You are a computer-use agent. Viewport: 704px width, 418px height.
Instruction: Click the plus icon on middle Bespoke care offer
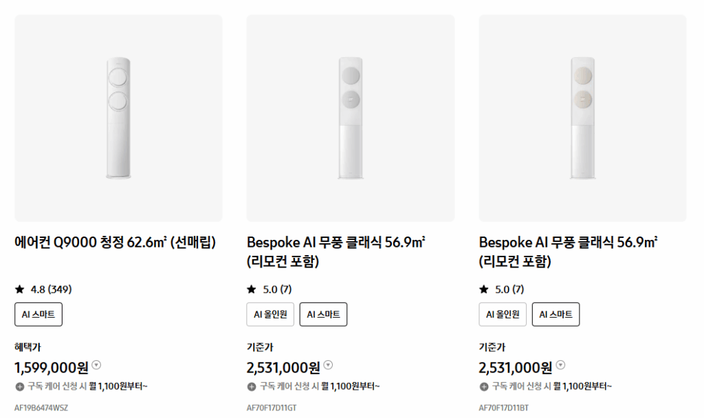(x=250, y=386)
